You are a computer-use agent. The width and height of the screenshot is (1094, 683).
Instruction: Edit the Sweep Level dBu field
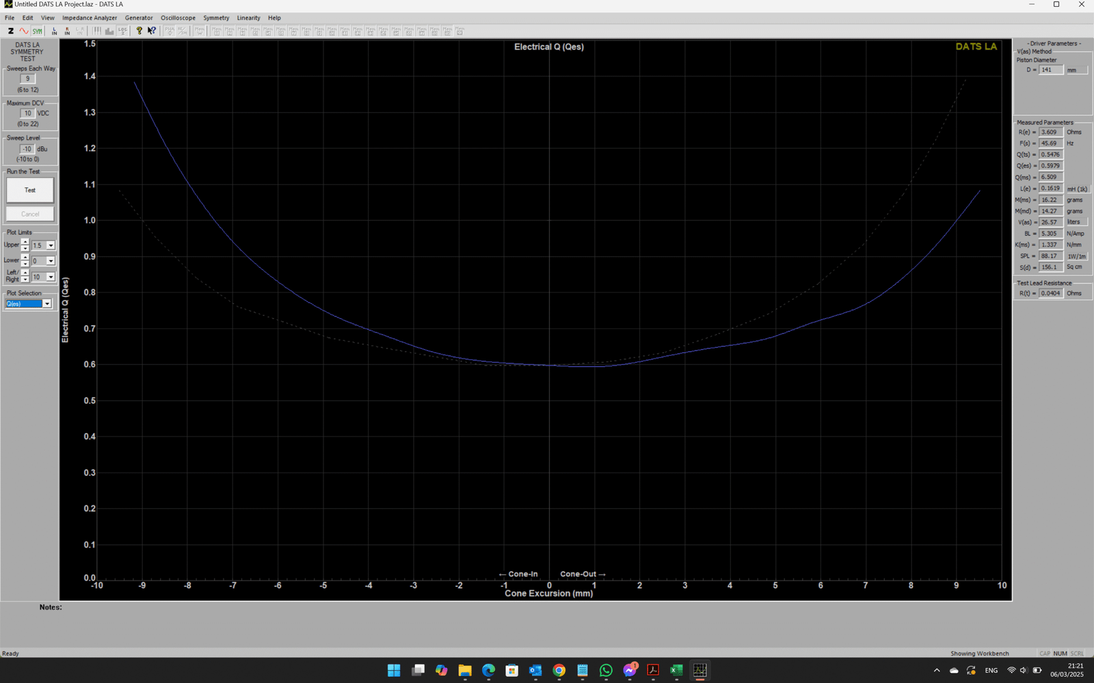coord(27,149)
